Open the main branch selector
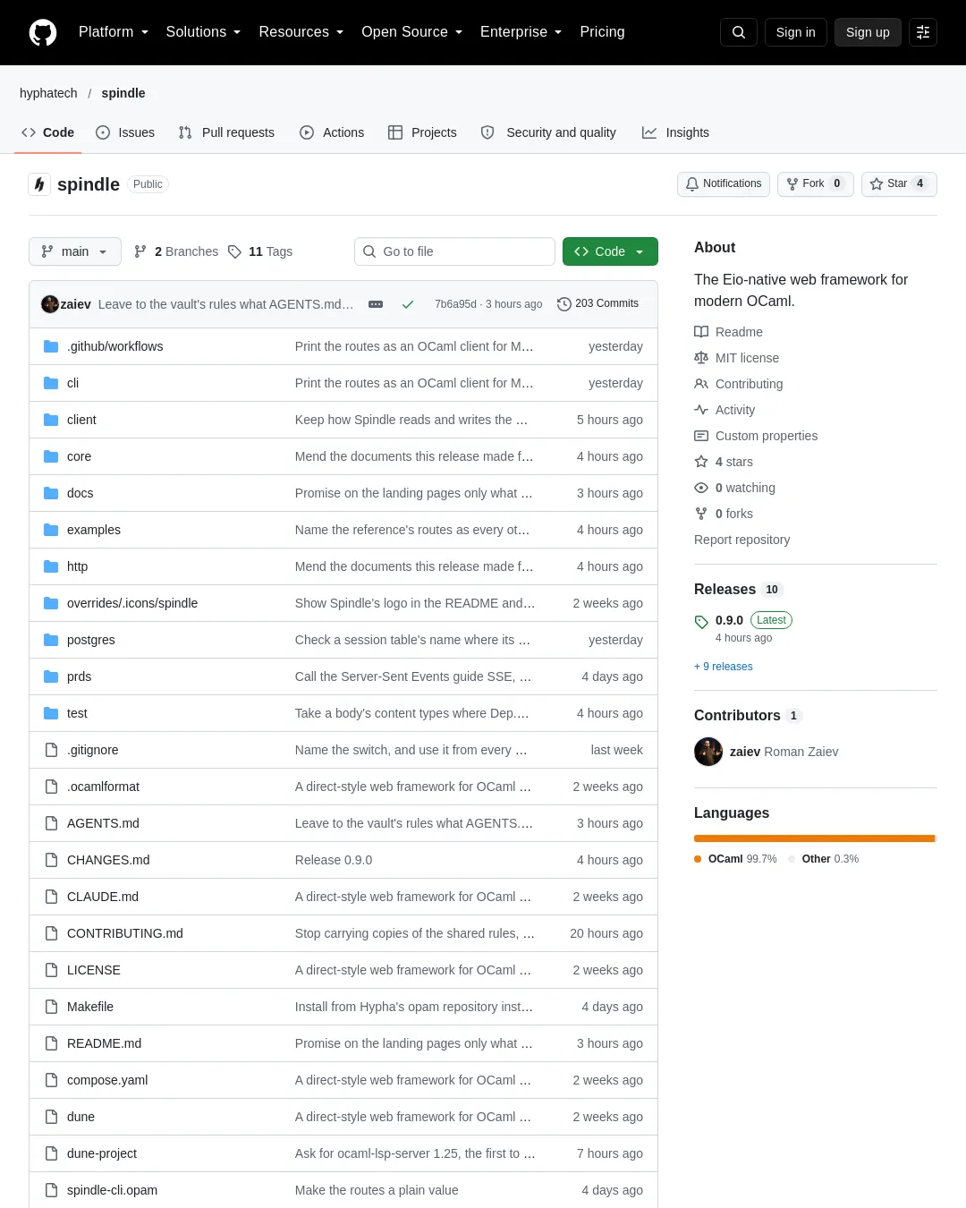966x1208 pixels. pos(74,251)
